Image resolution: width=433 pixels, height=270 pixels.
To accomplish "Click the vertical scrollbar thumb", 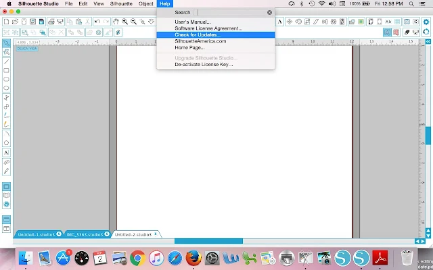I will point(428,137).
